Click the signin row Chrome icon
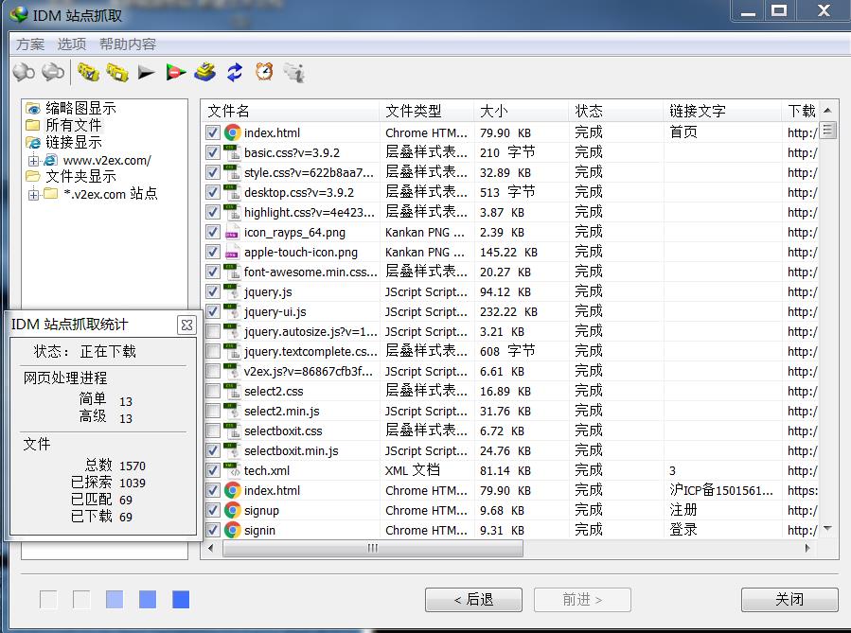This screenshot has height=633, width=851. tap(232, 530)
